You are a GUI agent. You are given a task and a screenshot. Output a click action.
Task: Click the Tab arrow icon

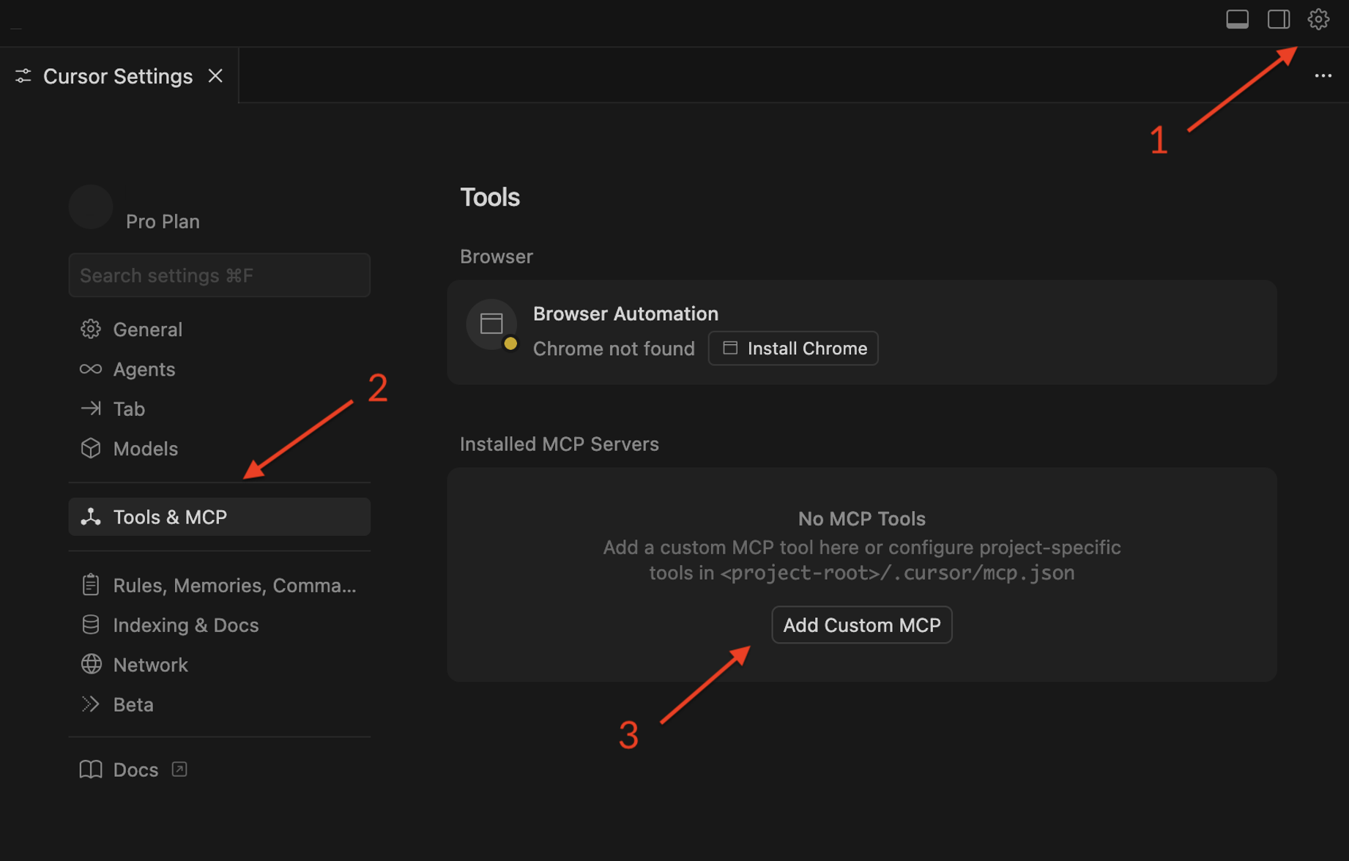(91, 409)
